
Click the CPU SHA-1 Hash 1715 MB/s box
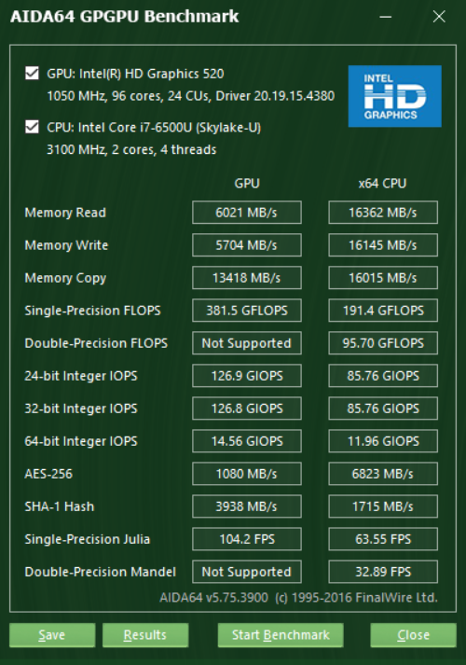383,506
